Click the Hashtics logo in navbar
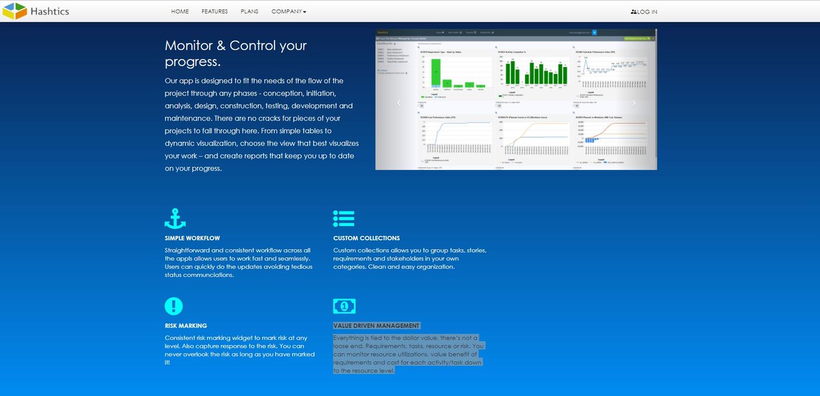The width and height of the screenshot is (820, 396). (36, 12)
